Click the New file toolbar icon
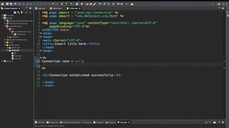Viewport: 229px width, 128px height. coord(3,4)
